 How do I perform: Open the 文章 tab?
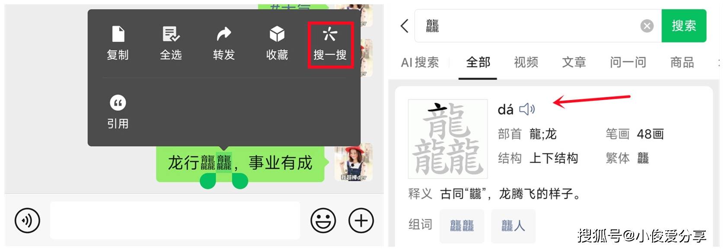coord(574,63)
